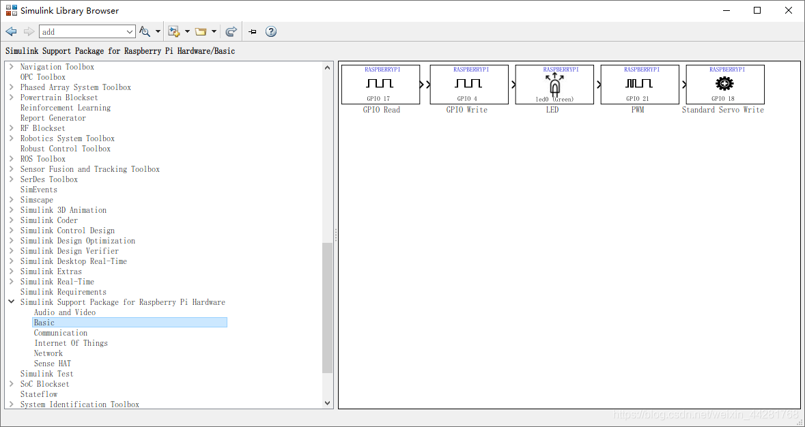
Task: Toggle the stay-on-top pin icon
Action: pos(253,32)
